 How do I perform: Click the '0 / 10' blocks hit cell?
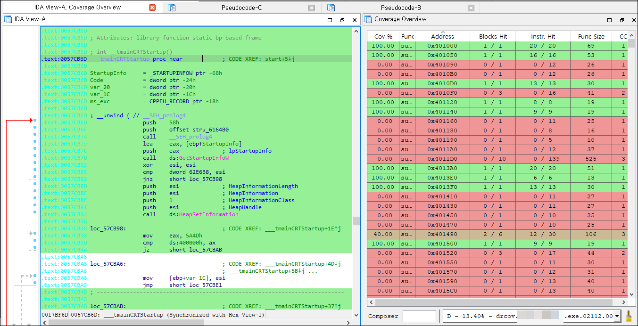coord(493,159)
